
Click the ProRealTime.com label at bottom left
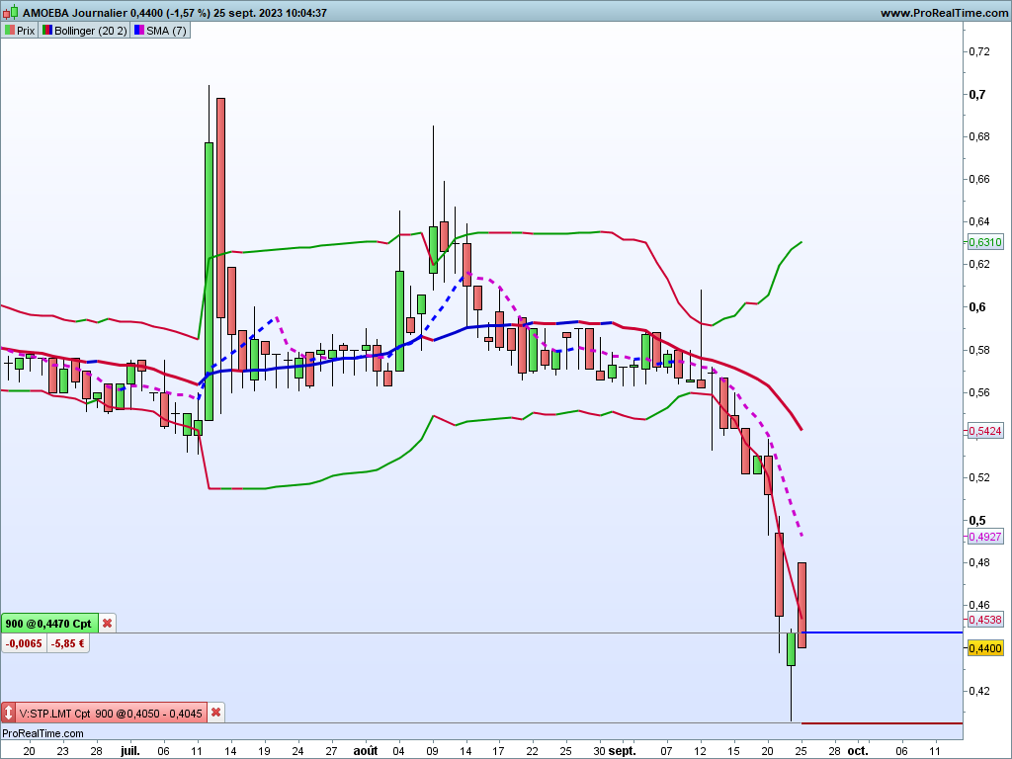pos(42,733)
